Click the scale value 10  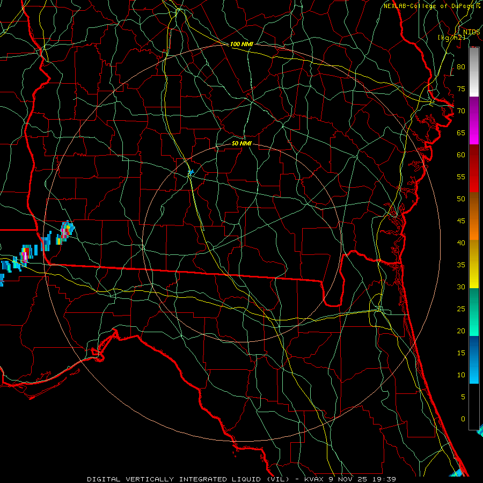pyautogui.click(x=461, y=375)
